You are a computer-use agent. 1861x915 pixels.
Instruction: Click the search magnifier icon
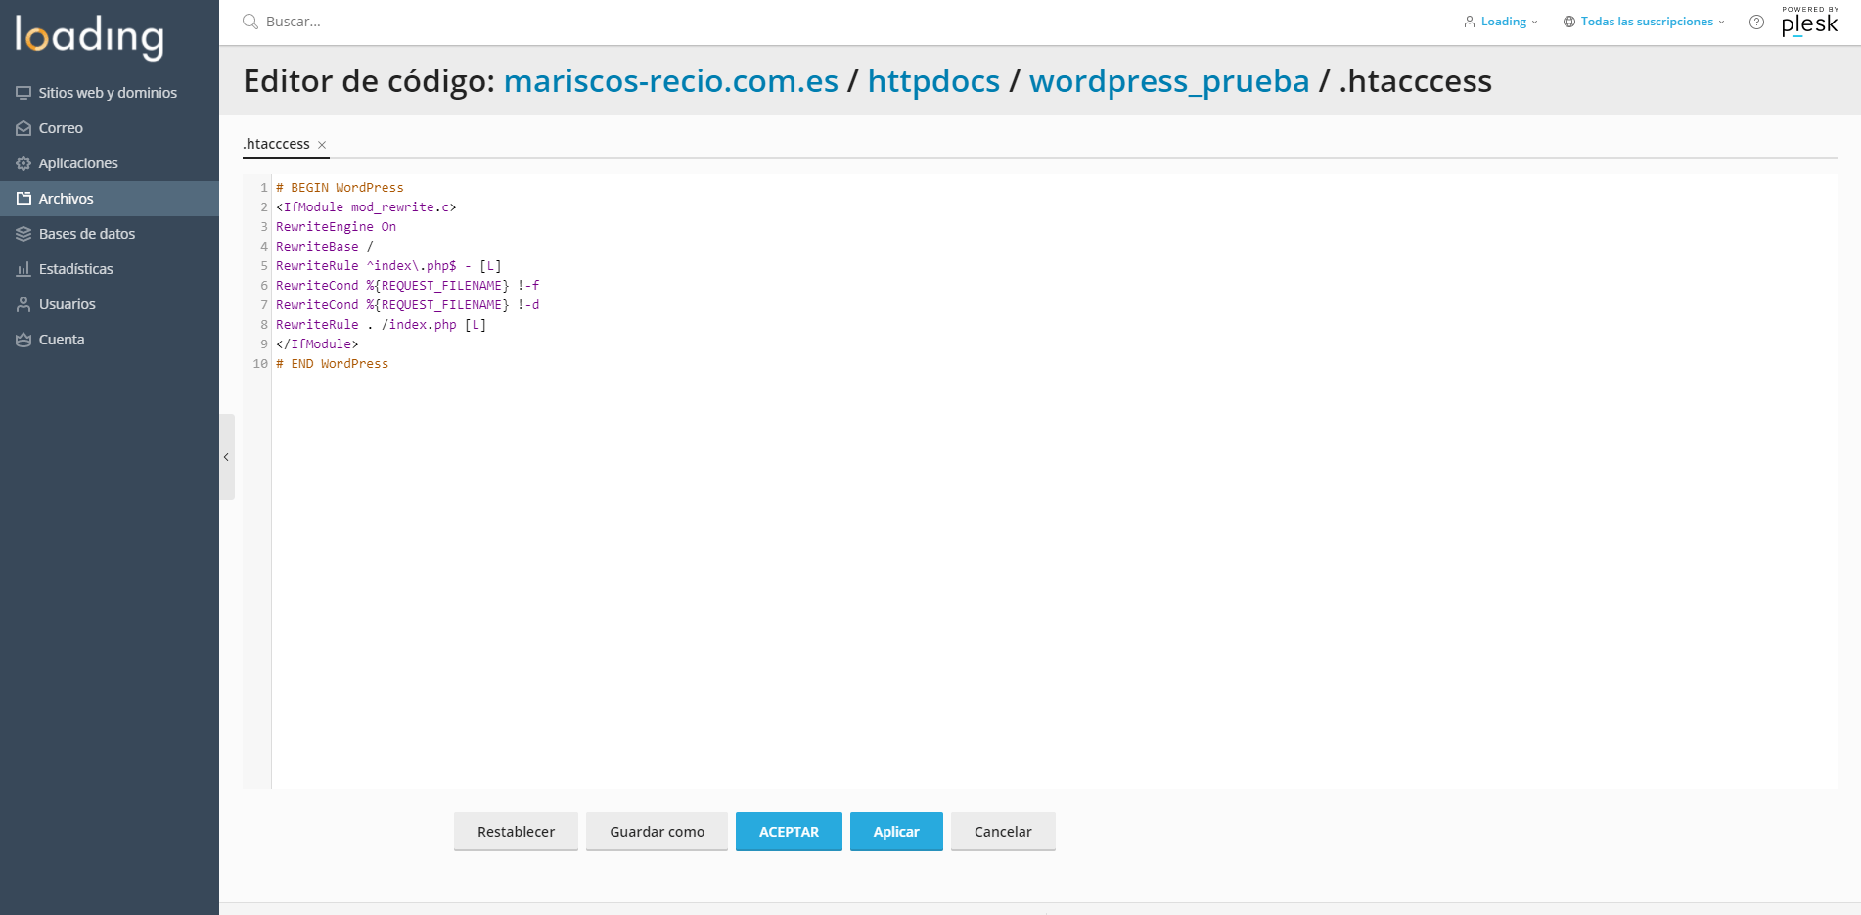(250, 22)
